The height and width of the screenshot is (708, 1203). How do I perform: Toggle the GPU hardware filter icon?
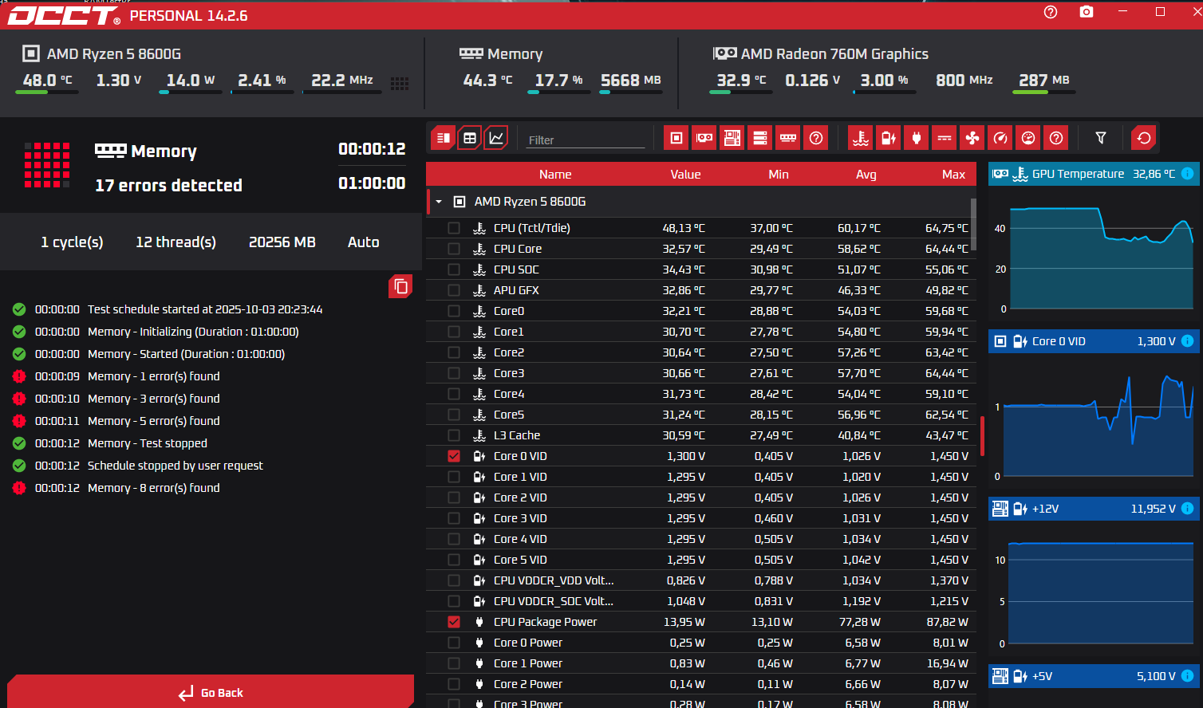tap(704, 138)
